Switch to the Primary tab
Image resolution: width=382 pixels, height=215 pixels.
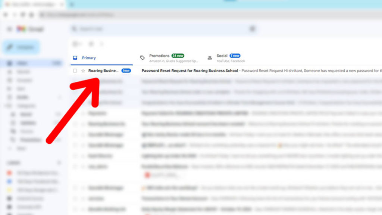(x=101, y=58)
